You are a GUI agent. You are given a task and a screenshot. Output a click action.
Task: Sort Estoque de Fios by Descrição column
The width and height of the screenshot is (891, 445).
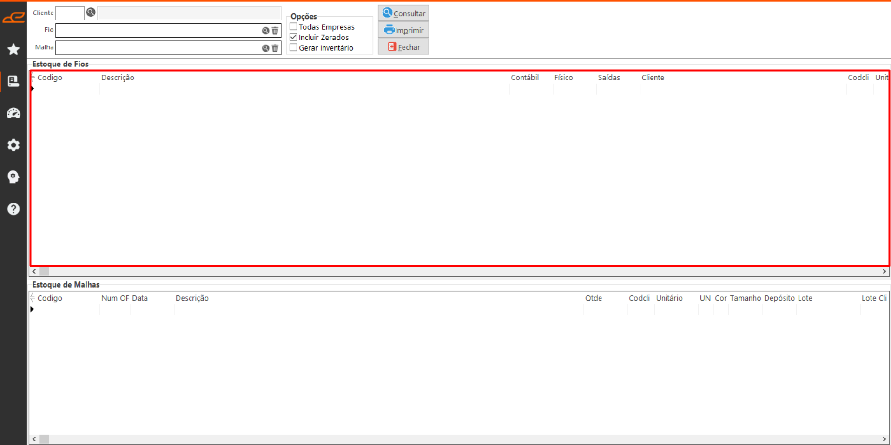pos(118,78)
